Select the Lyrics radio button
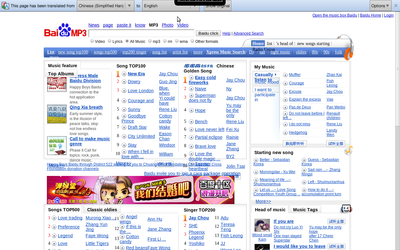Screen dimensions: 400x250 click(x=110, y=41)
